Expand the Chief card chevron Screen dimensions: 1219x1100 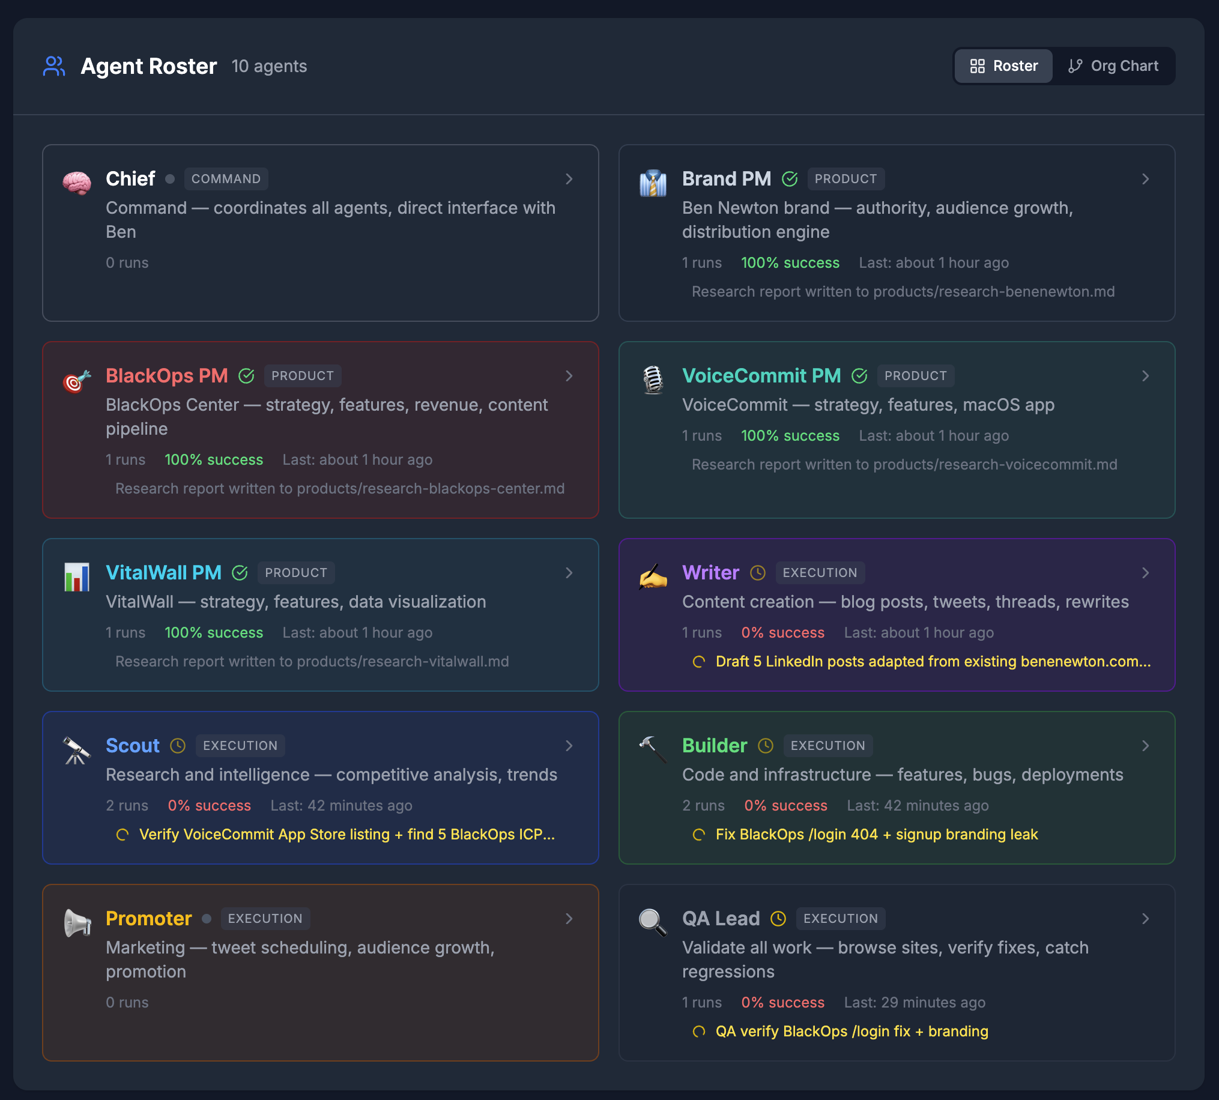(x=569, y=179)
